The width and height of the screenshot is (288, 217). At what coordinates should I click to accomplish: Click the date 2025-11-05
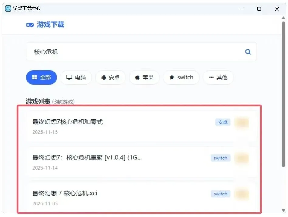coord(45,204)
